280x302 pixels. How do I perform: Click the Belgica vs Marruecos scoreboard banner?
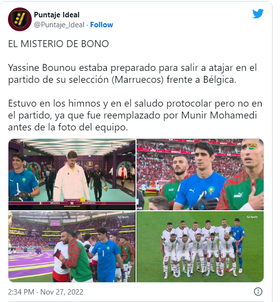pyautogui.click(x=72, y=203)
